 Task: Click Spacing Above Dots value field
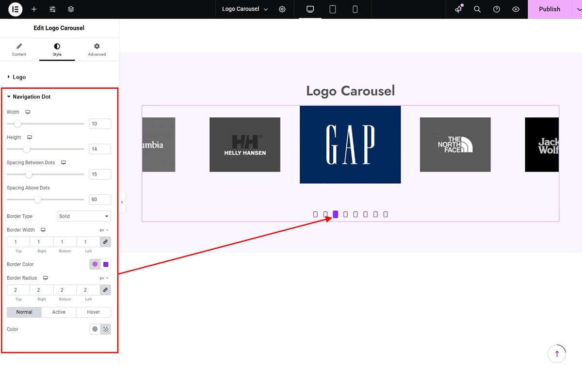pos(100,199)
